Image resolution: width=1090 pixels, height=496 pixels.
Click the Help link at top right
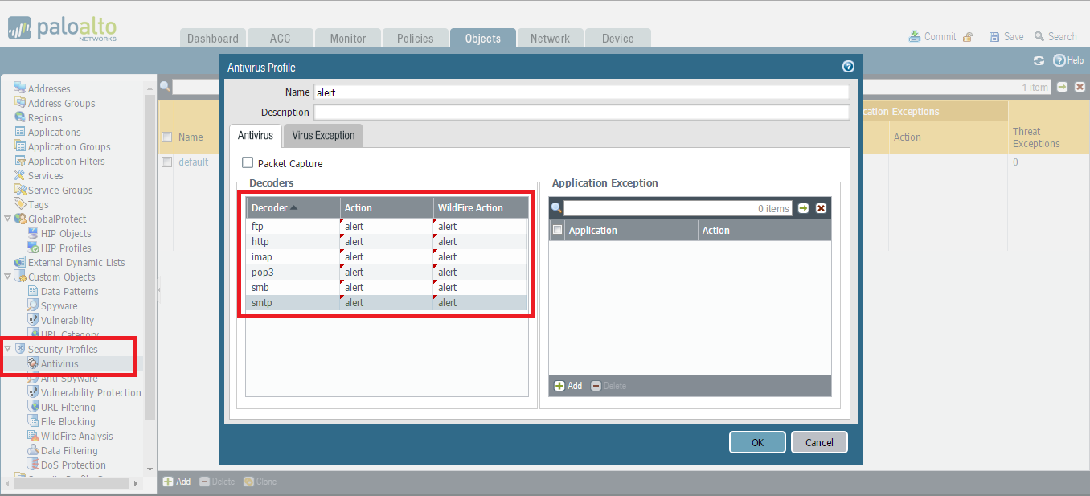tap(1069, 60)
